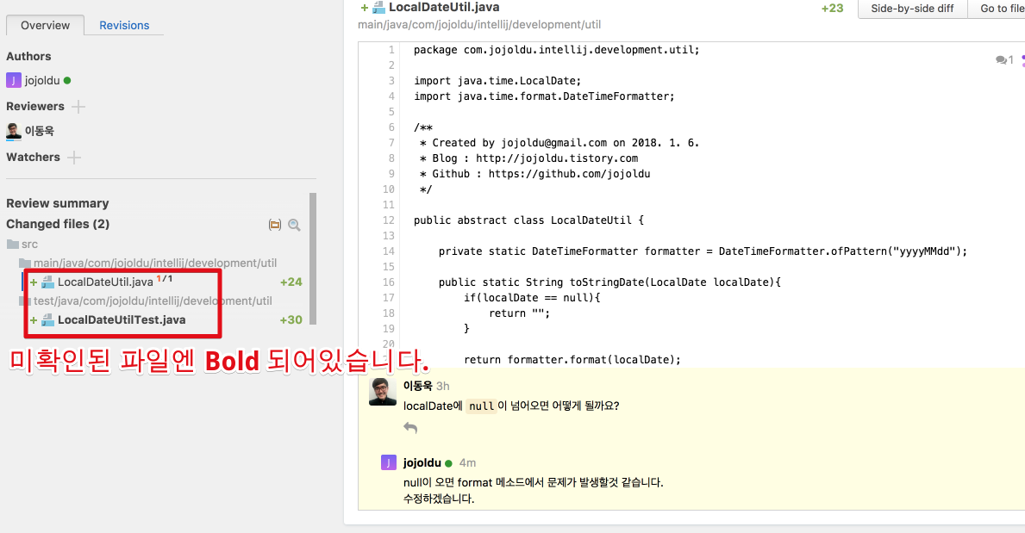Click the +24 line count

point(291,282)
